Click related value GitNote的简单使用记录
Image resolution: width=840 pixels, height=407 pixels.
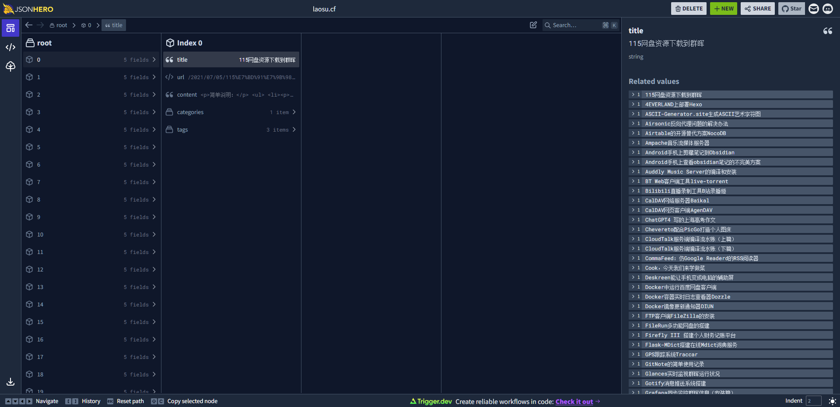731,364
